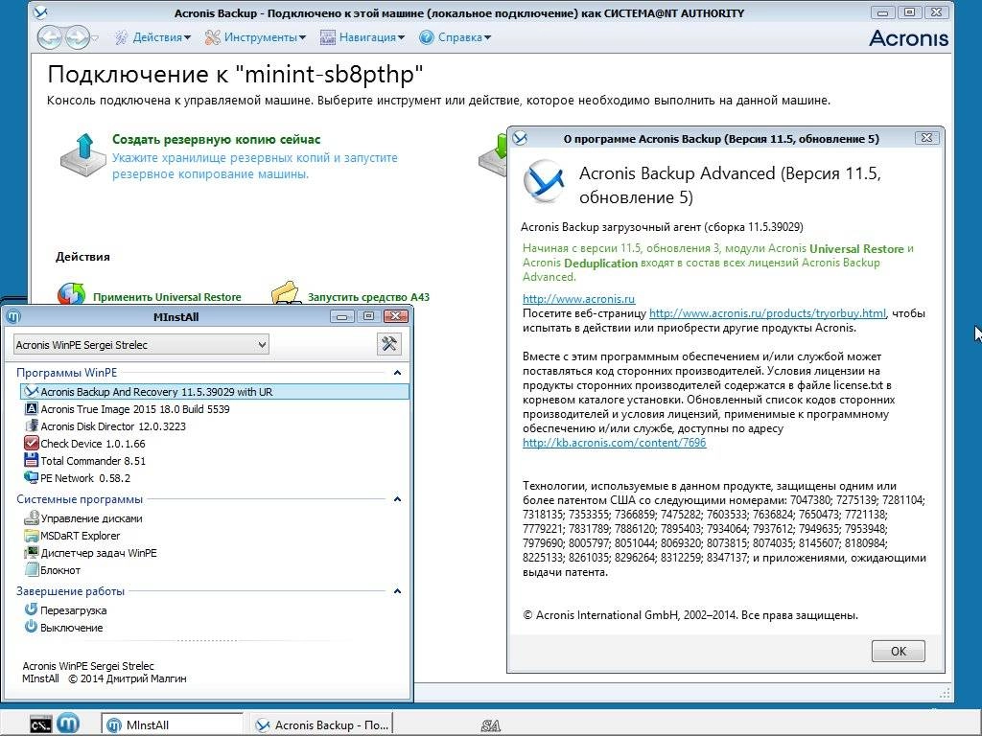Open Диспетчер задач WinPE entry
This screenshot has height=736, width=982.
[x=99, y=553]
